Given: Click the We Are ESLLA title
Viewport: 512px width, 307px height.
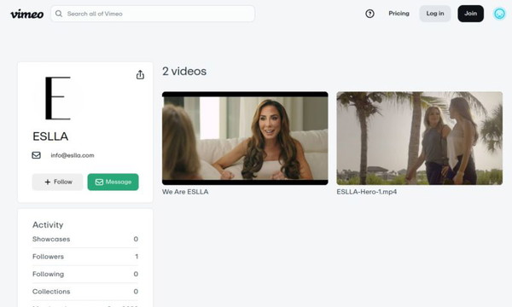Looking at the screenshot, I should pyautogui.click(x=185, y=192).
